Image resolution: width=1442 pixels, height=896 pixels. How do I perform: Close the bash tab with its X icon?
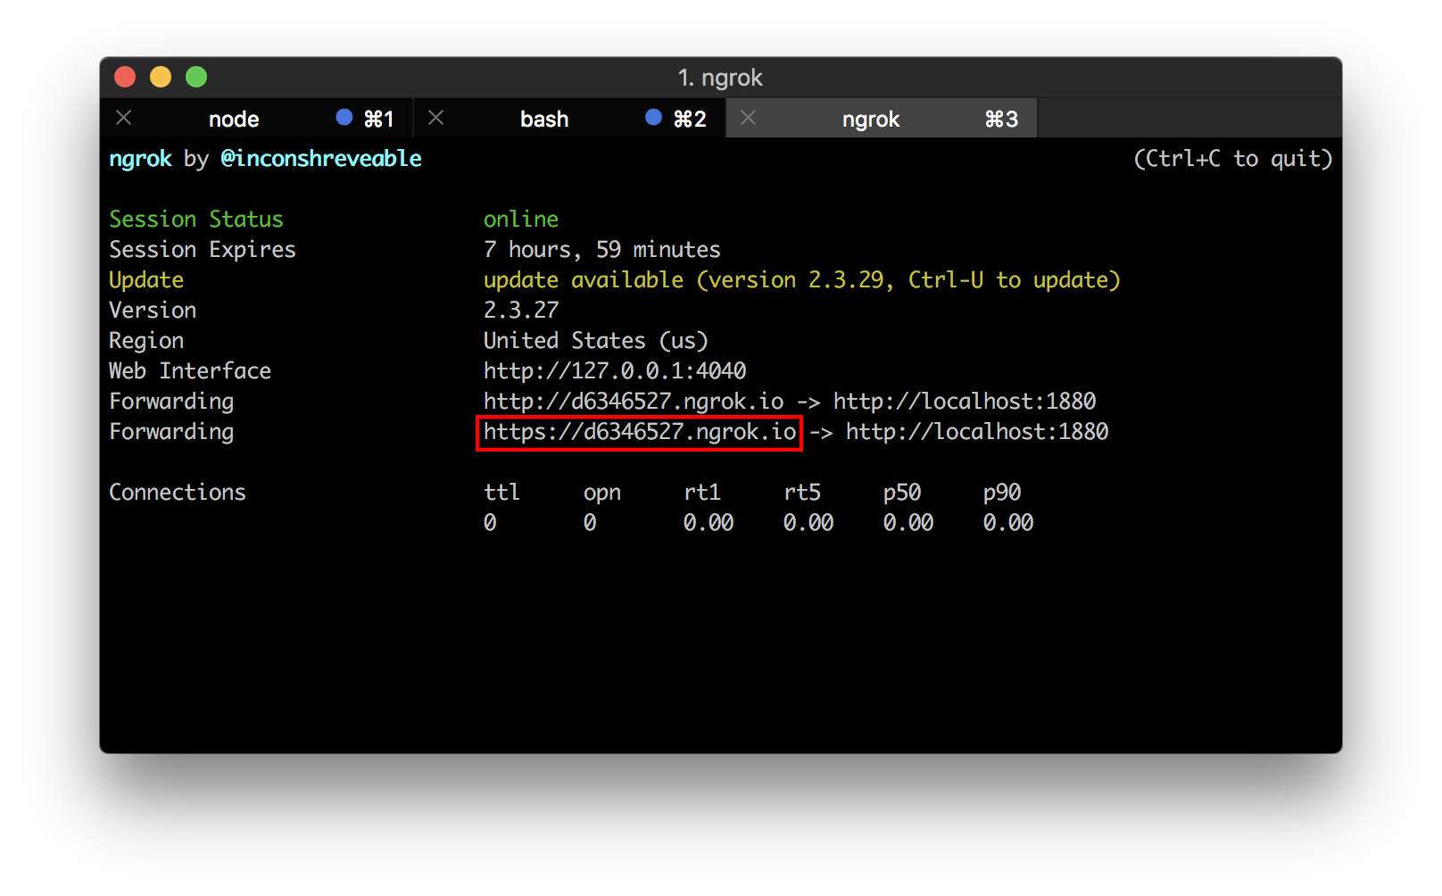pyautogui.click(x=435, y=118)
